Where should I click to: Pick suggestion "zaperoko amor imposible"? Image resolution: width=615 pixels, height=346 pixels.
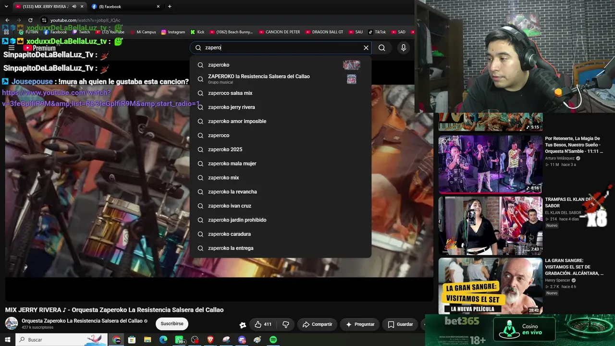281,121
